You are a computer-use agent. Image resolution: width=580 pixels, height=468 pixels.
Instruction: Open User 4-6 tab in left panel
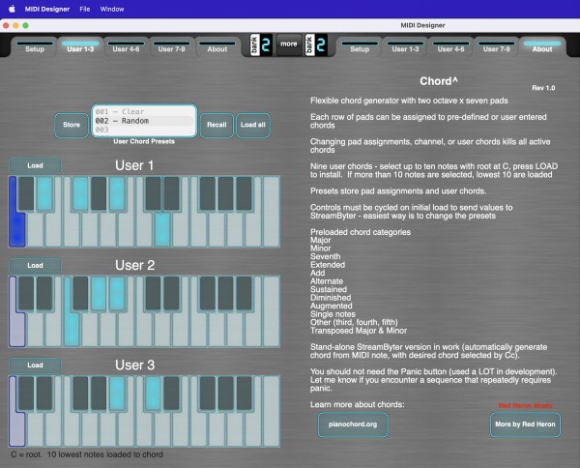point(126,47)
